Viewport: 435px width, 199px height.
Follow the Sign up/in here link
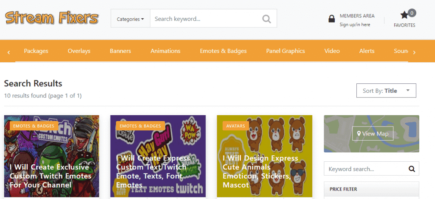pyautogui.click(x=355, y=25)
